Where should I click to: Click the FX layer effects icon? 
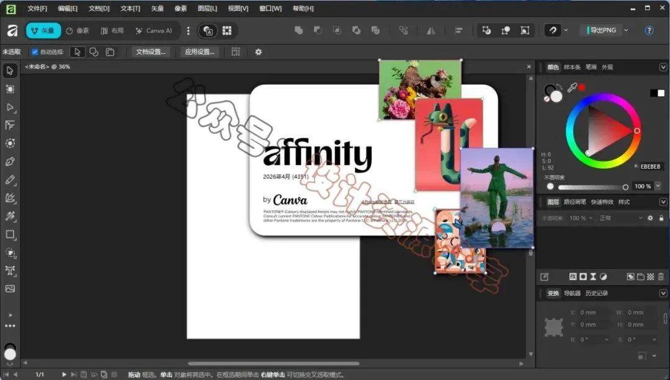573,276
